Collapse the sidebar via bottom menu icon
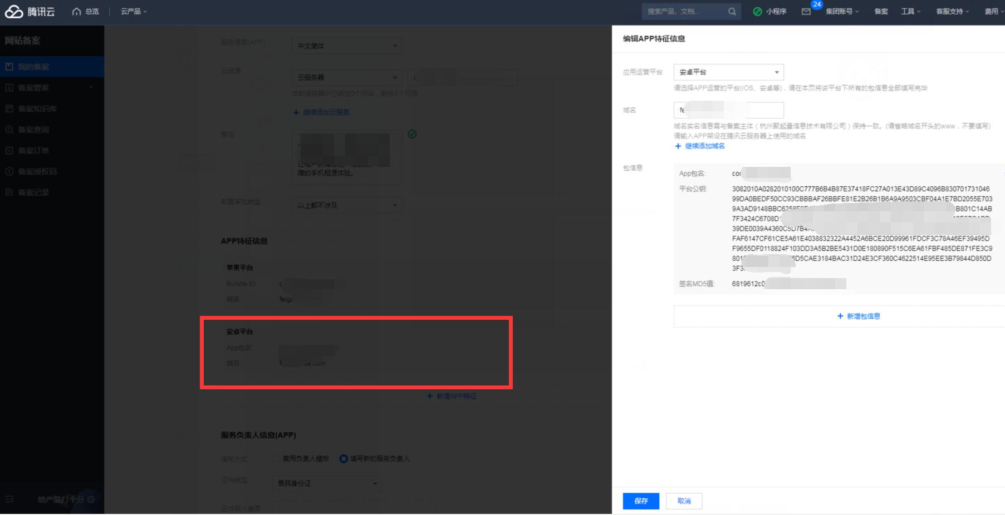The image size is (1005, 515). click(x=9, y=499)
